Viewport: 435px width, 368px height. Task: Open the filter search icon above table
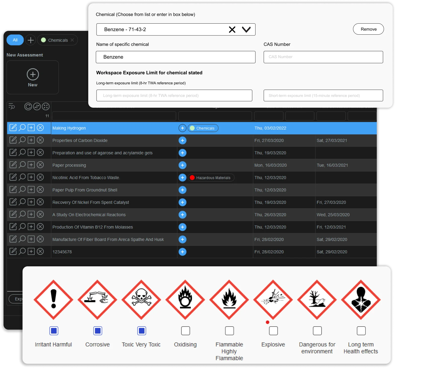click(12, 107)
